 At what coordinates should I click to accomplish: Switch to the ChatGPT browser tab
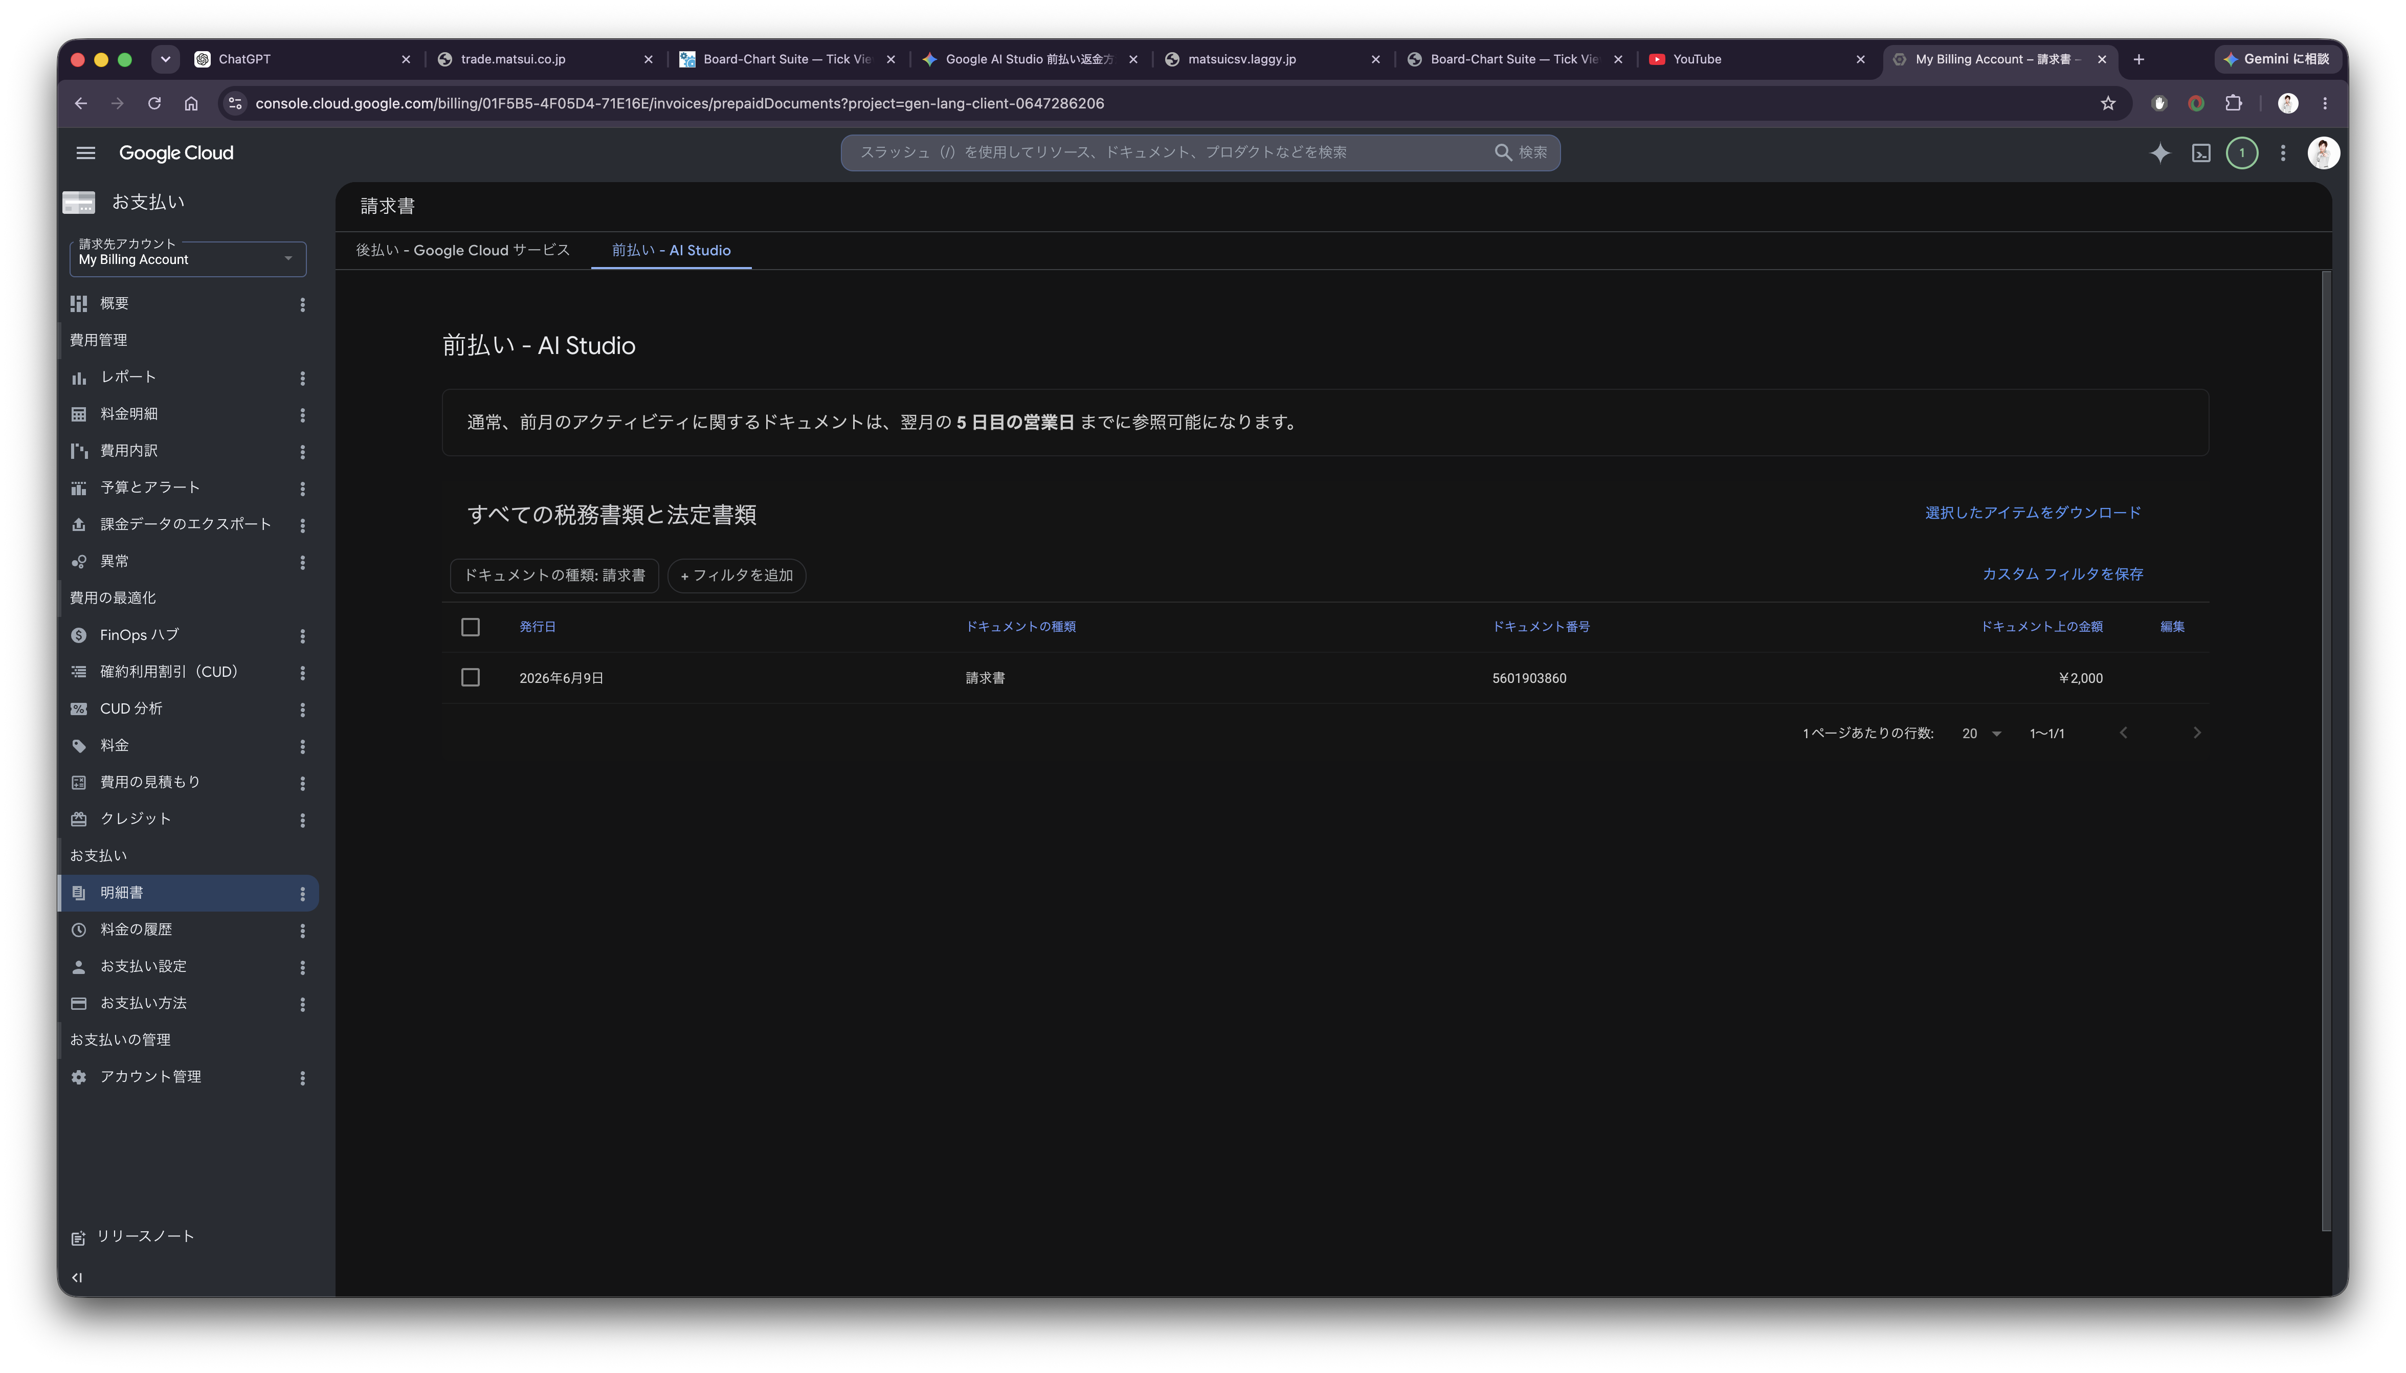303,59
